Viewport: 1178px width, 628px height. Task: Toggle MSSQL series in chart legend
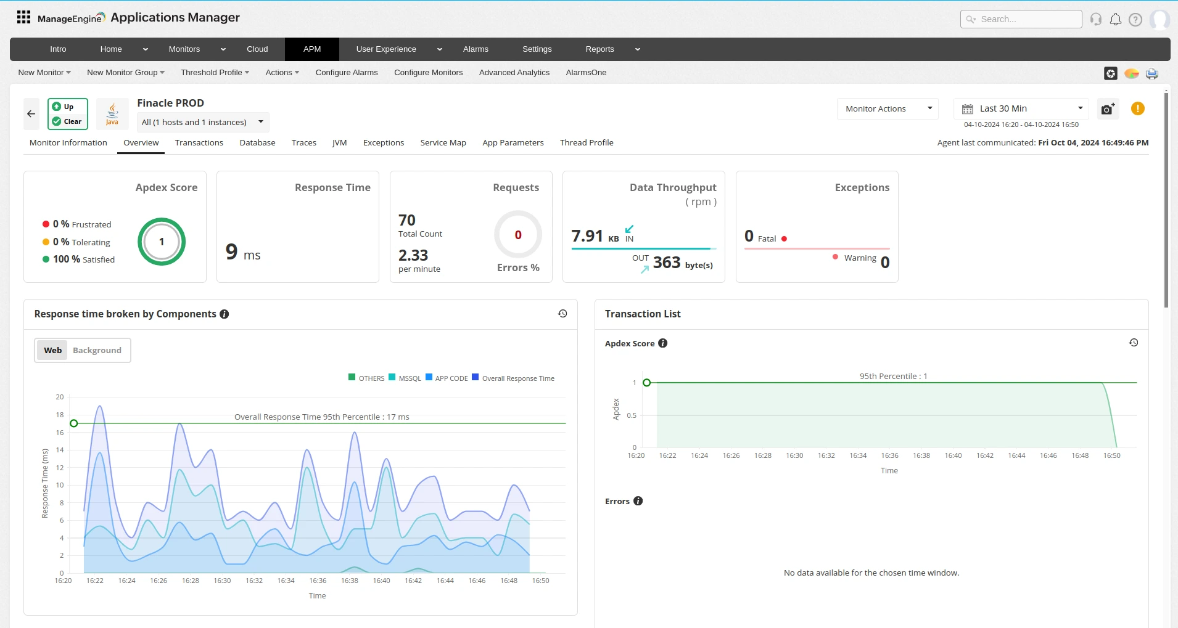[405, 378]
